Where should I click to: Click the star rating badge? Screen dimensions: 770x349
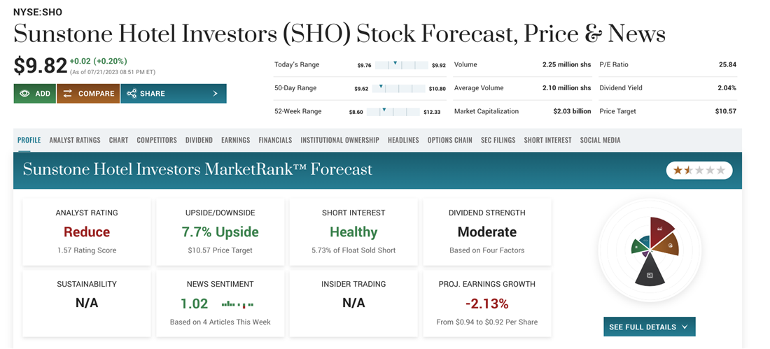point(699,170)
